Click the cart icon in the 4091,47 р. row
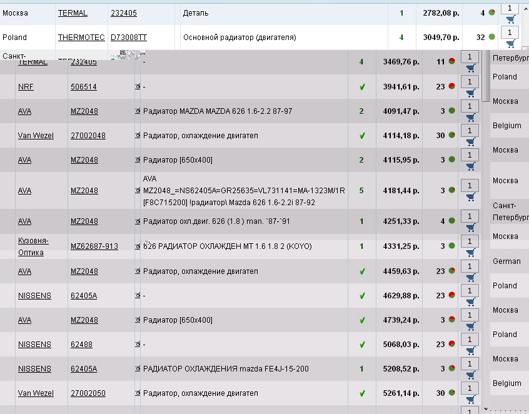The width and height of the screenshot is (529, 414). 471,117
